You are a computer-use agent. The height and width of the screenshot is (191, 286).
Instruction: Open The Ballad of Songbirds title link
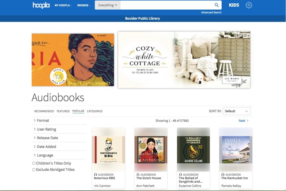[191, 180]
